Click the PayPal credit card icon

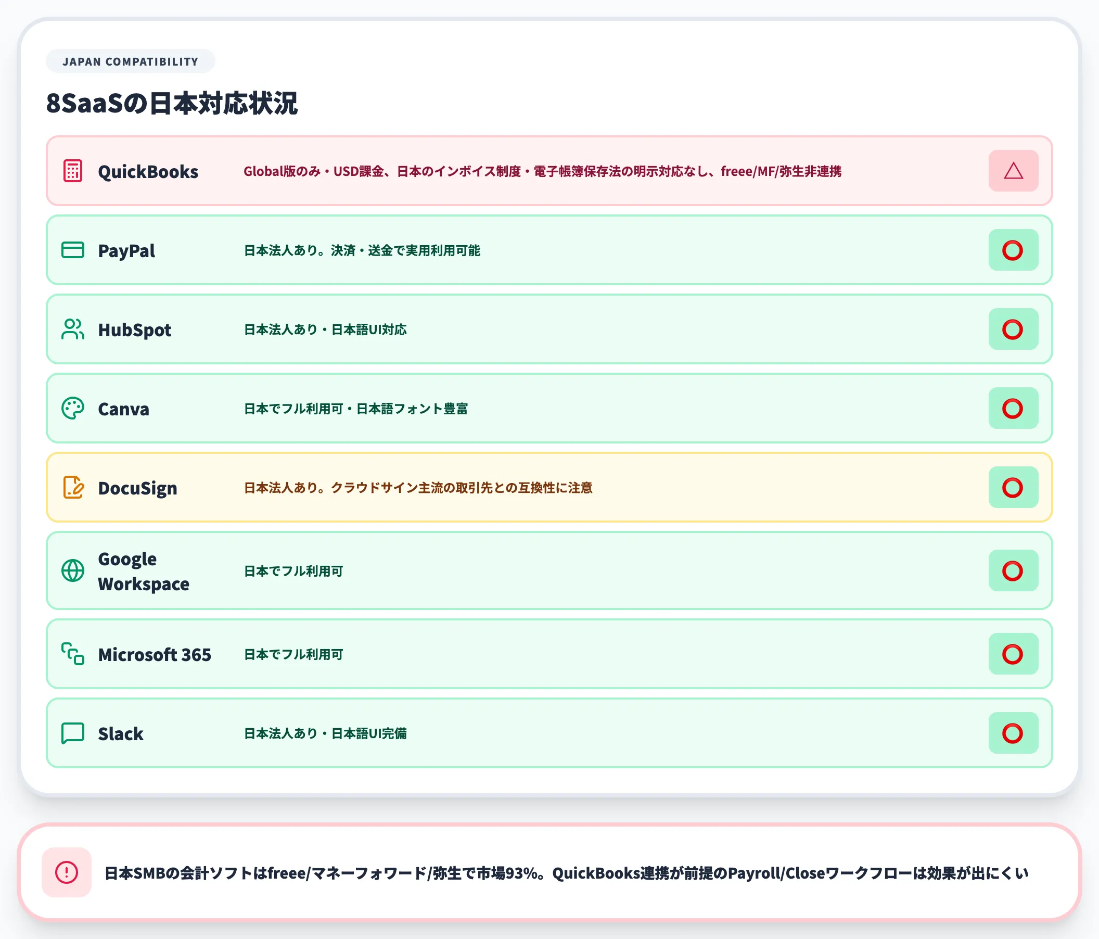73,250
